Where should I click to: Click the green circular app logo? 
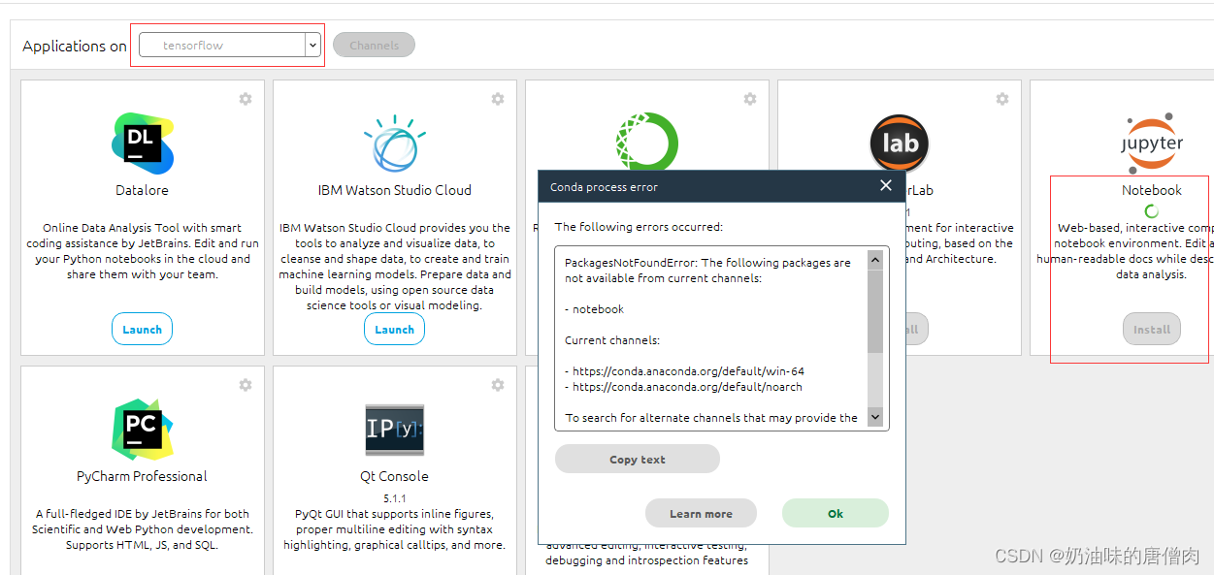tap(646, 142)
